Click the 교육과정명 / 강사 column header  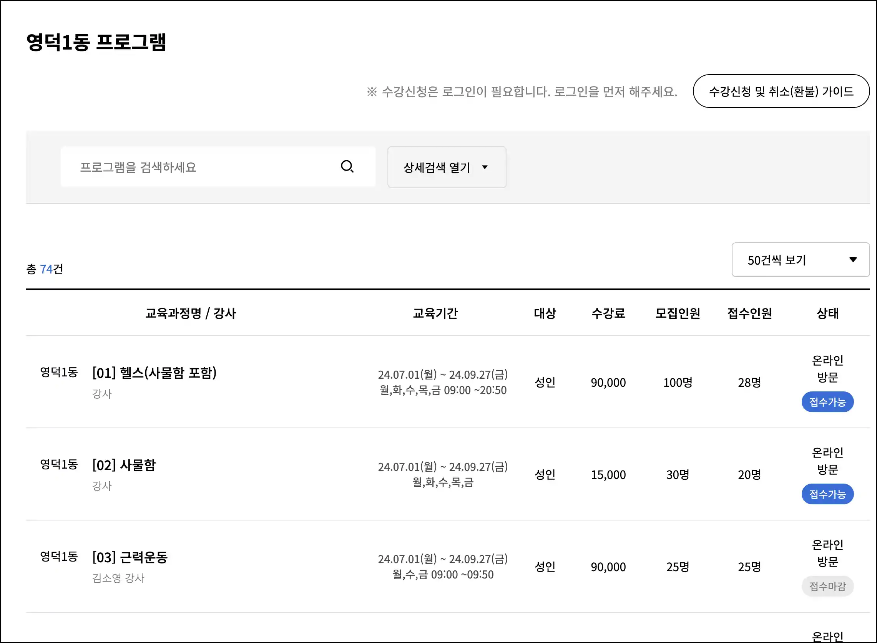191,313
